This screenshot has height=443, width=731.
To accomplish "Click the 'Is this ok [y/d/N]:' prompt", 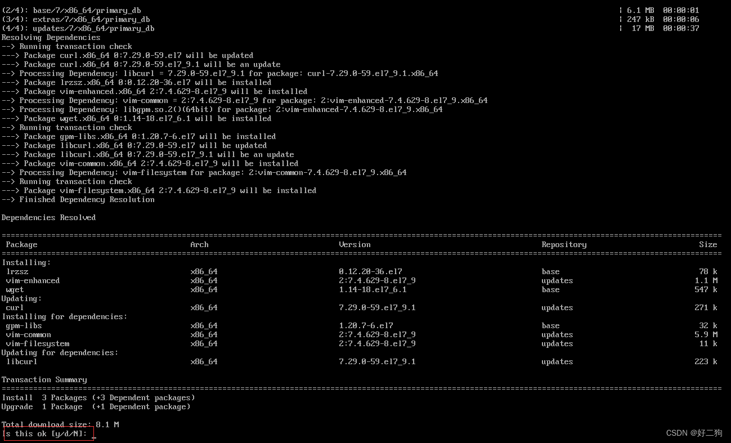I will (44, 434).
